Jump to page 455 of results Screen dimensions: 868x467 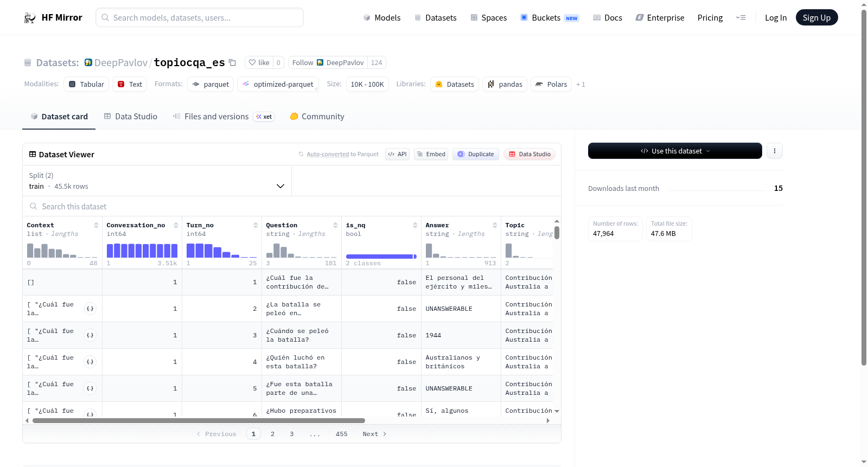click(341, 434)
